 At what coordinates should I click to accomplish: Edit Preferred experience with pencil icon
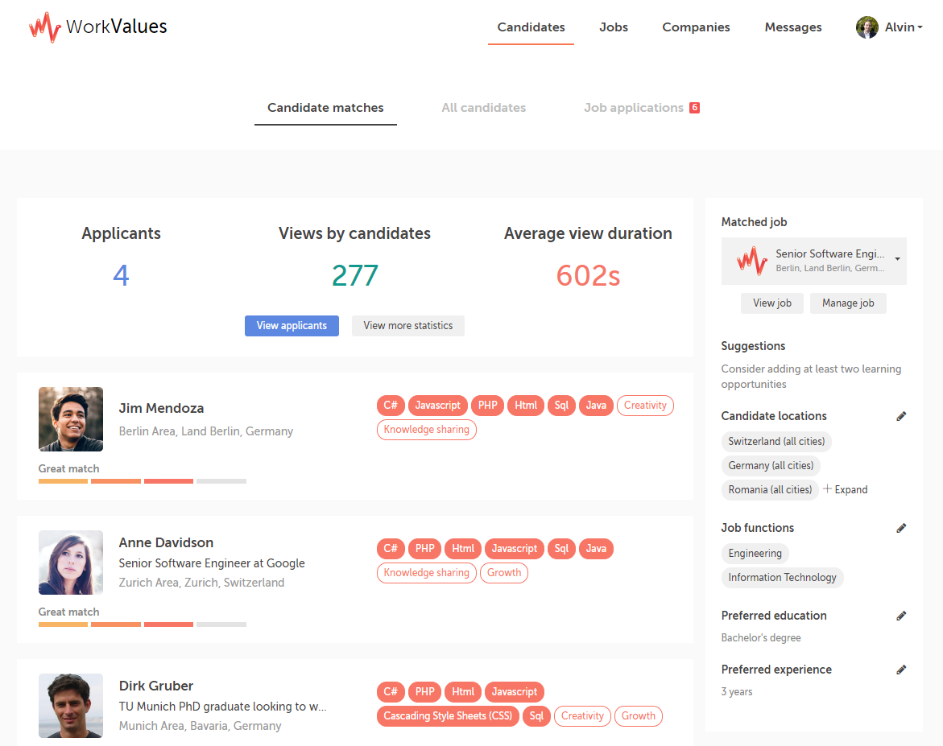901,670
